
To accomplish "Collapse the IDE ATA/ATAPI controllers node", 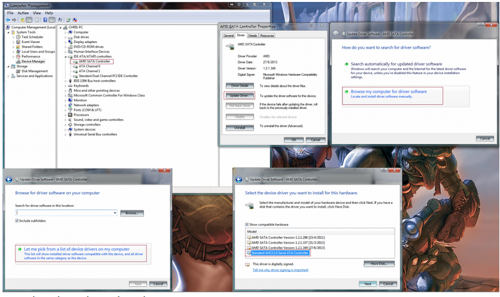I will pos(66,57).
